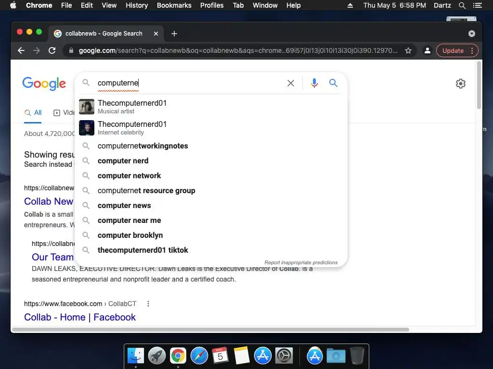Image resolution: width=493 pixels, height=369 pixels.
Task: Select Thecomputernerd01 Musical artist suggestion
Action: pyautogui.click(x=211, y=107)
